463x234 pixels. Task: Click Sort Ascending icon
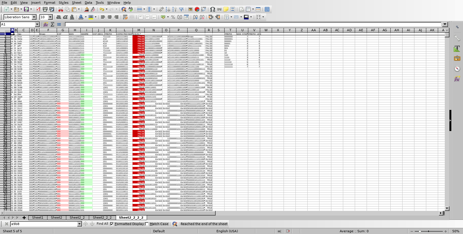click(x=168, y=9)
